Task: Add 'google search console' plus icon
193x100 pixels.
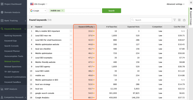Action: [71, 93]
